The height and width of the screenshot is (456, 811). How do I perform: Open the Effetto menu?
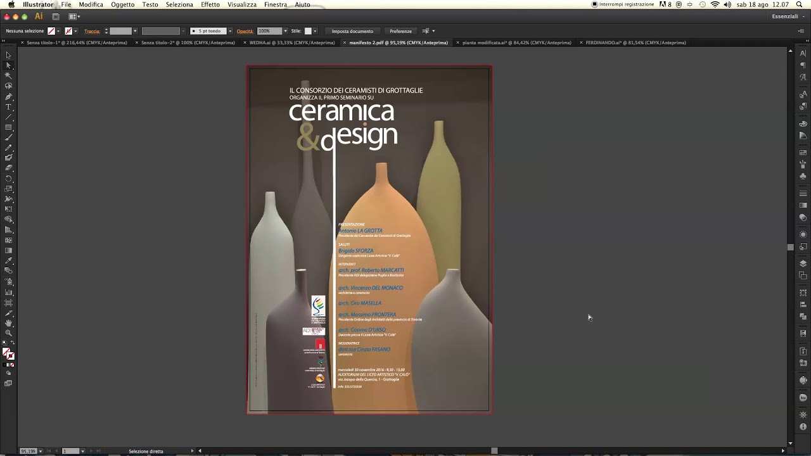click(210, 4)
